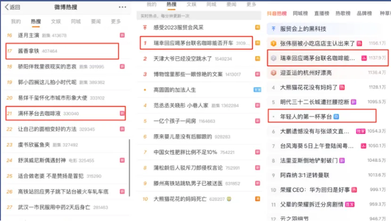Click the pinned-top icon beside 感受2023服贸会风采
The height and width of the screenshot is (221, 391).
tap(144, 28)
